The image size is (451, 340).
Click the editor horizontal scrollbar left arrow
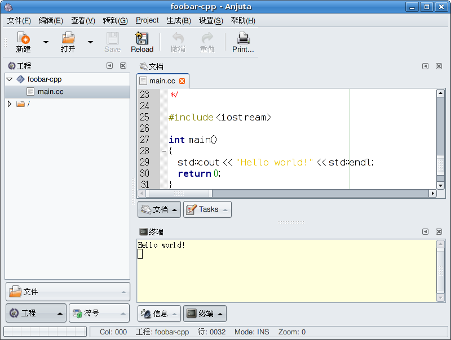coord(142,194)
